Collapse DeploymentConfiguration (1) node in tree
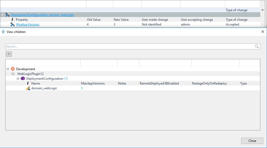267x148 pixels. click(x=18, y=79)
